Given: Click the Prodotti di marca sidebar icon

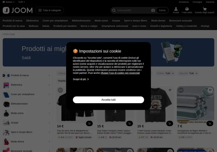Looking at the screenshot, I should [6, 75].
